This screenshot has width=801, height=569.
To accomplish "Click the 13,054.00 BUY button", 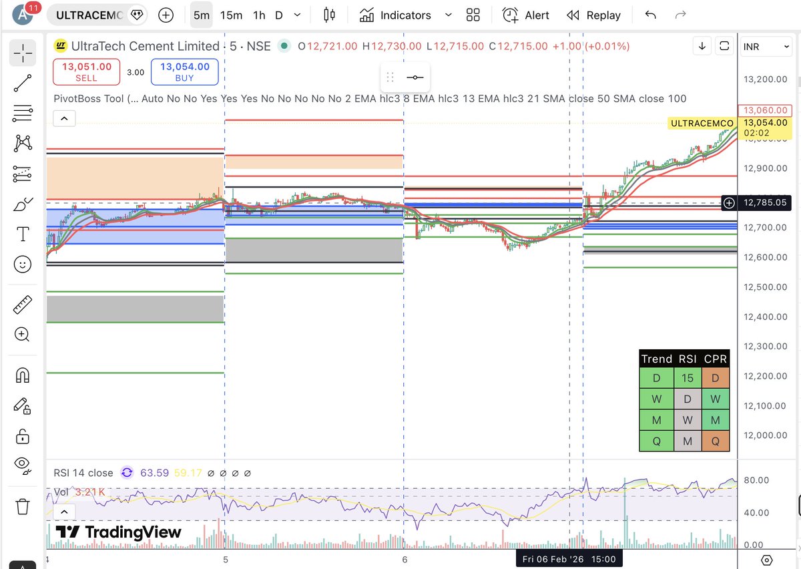I will coord(185,72).
